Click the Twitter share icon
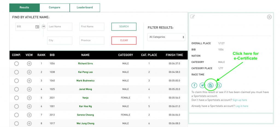The height and width of the screenshot is (127, 280). pyautogui.click(x=202, y=85)
